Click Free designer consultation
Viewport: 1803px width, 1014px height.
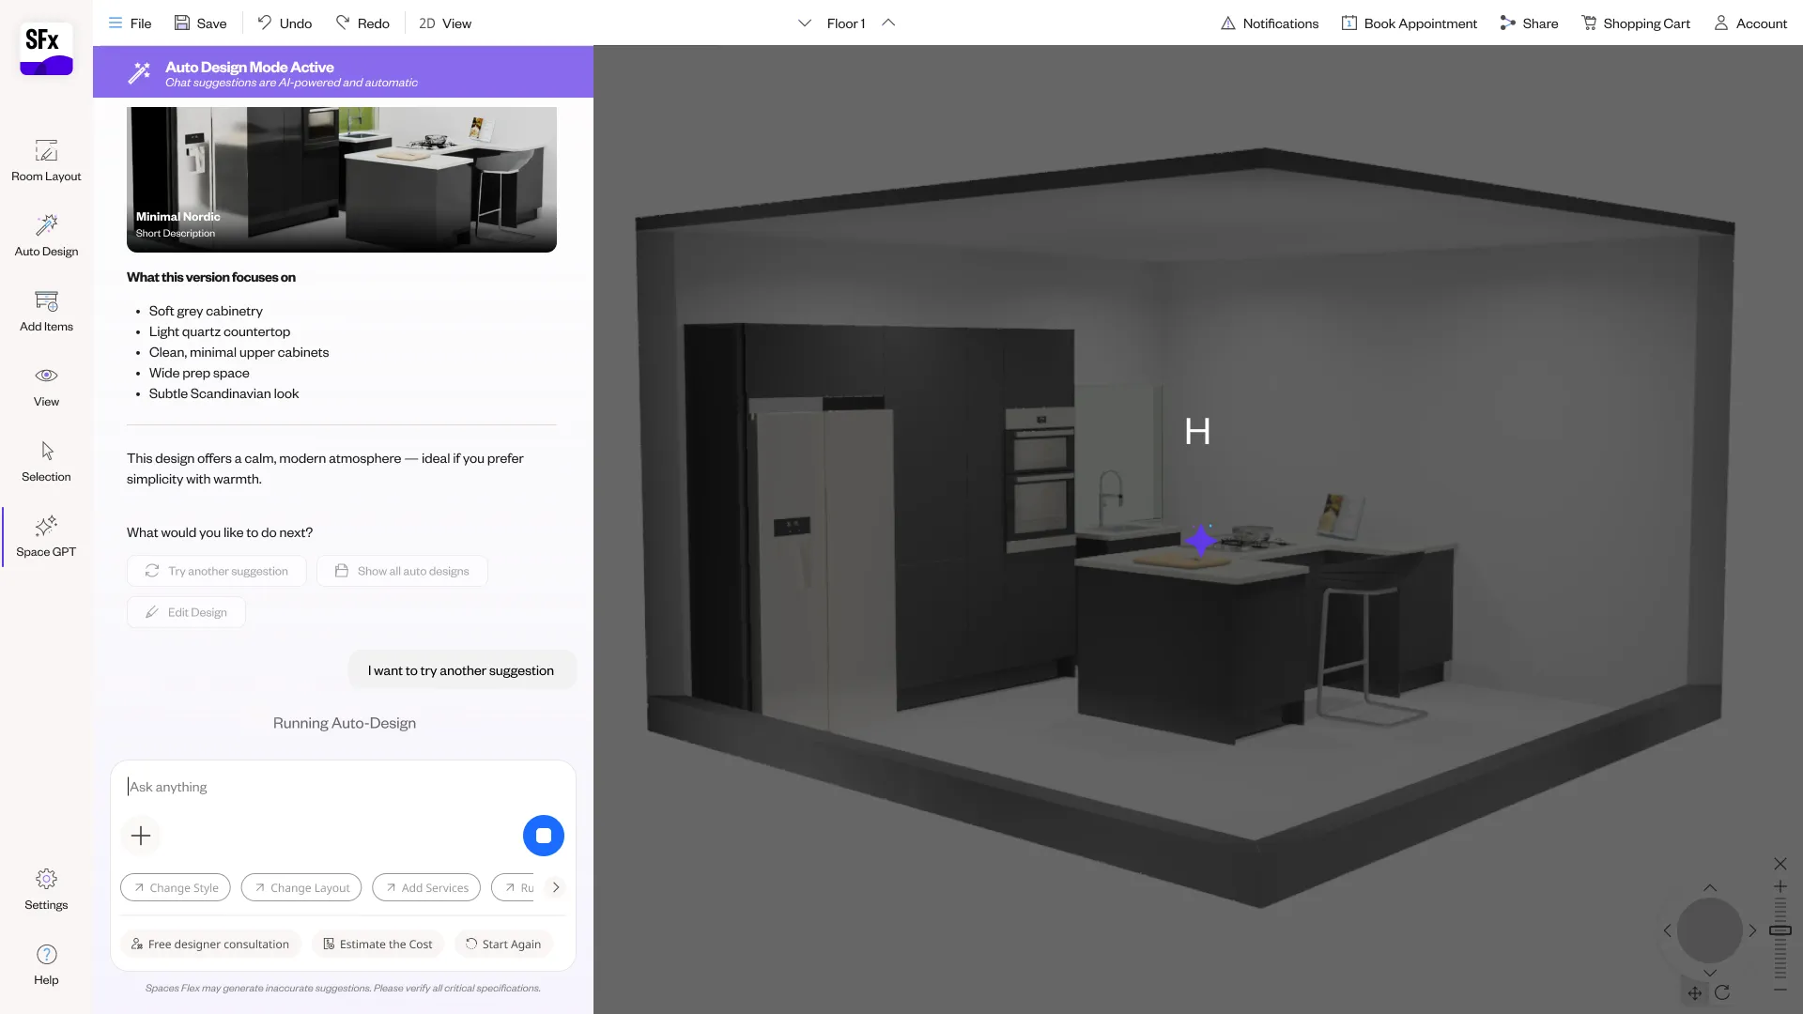[x=210, y=944]
